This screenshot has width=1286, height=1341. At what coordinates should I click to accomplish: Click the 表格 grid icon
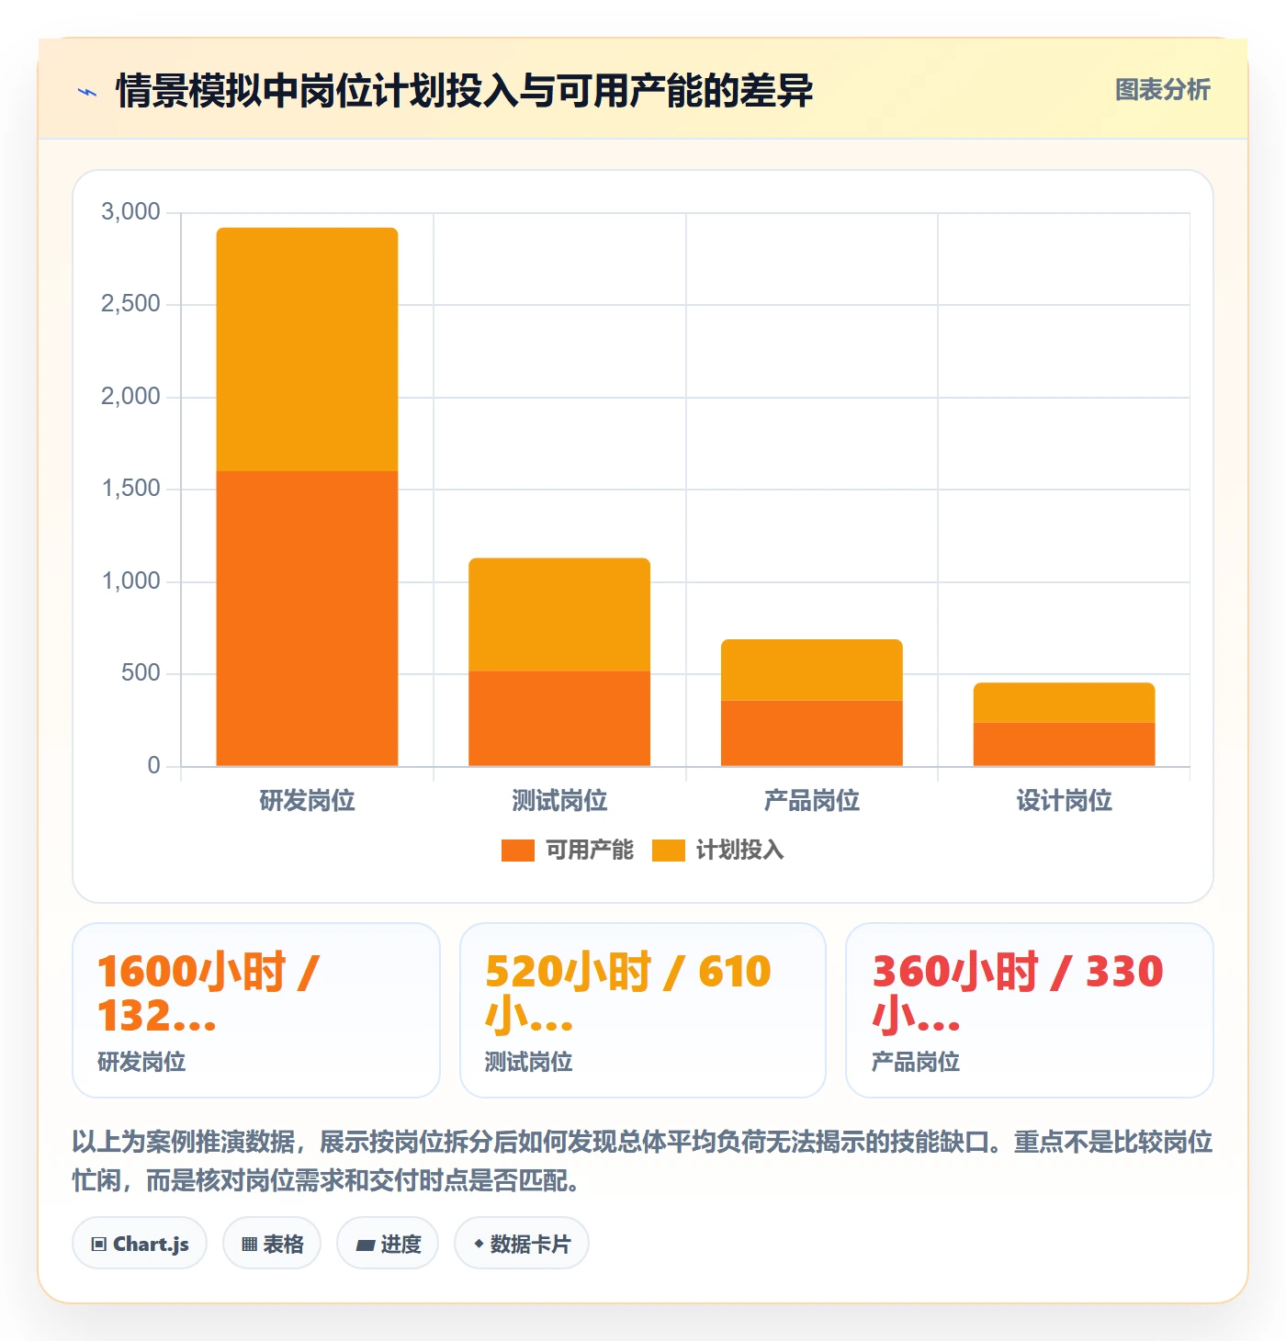point(249,1245)
